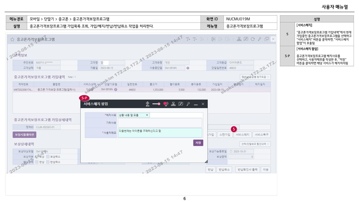The width and height of the screenshot is (359, 202).
Task: Close the 서비스해지 팝업 dialog
Action: pos(203,104)
